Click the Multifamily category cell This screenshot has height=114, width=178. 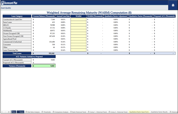[x=17, y=31]
